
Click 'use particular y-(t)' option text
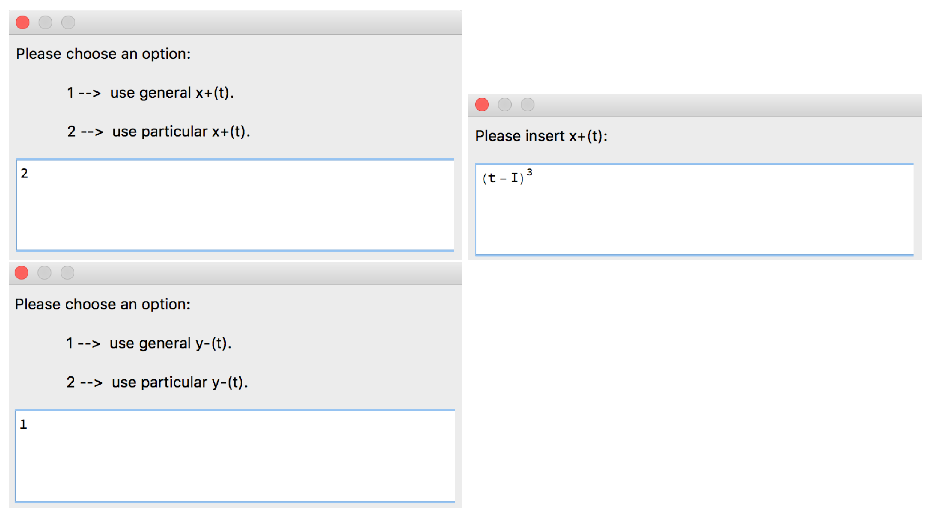coord(180,382)
